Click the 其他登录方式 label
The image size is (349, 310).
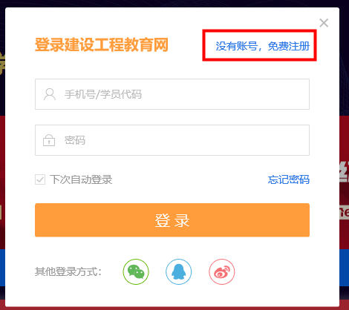point(68,271)
